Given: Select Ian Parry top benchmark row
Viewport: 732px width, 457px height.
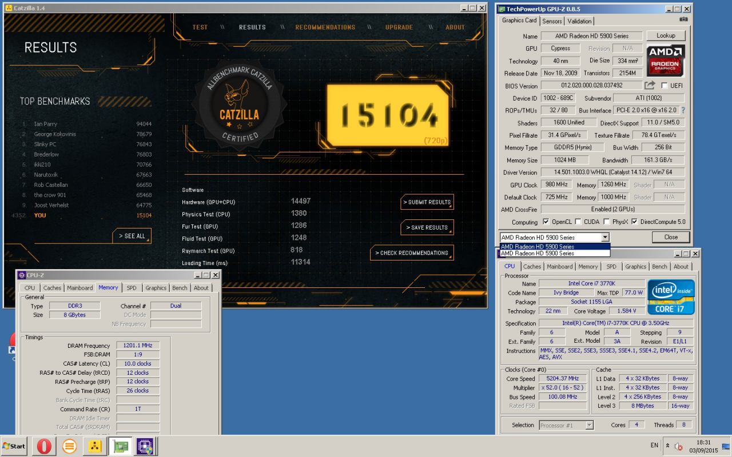Looking at the screenshot, I should [x=87, y=124].
